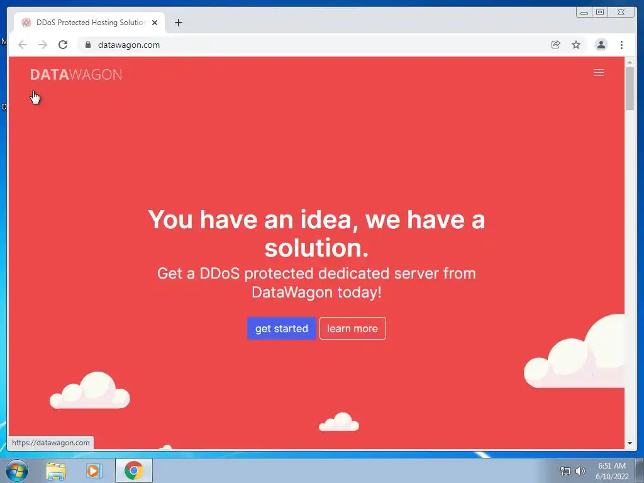Open the Chrome profile avatar
The width and height of the screenshot is (644, 483).
601,45
